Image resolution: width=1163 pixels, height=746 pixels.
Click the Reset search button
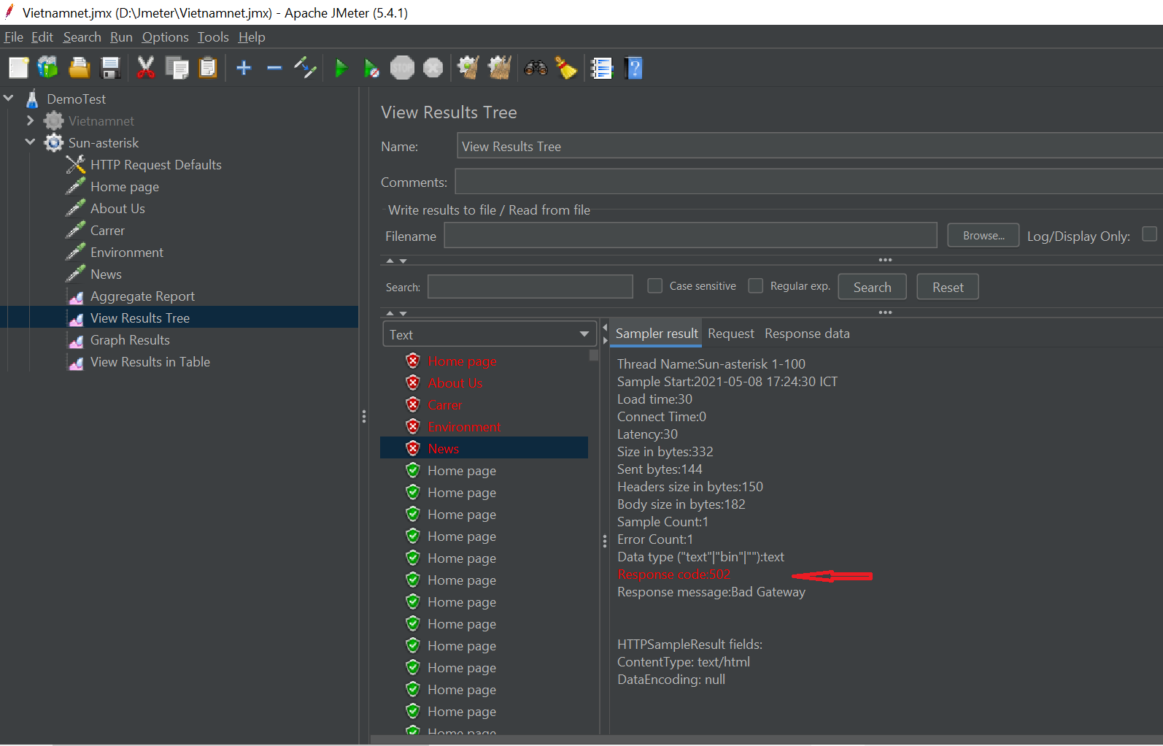[947, 287]
